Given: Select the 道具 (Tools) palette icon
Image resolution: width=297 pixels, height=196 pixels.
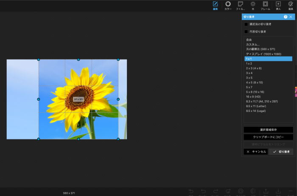Looking at the screenshot, I should [x=291, y=5].
